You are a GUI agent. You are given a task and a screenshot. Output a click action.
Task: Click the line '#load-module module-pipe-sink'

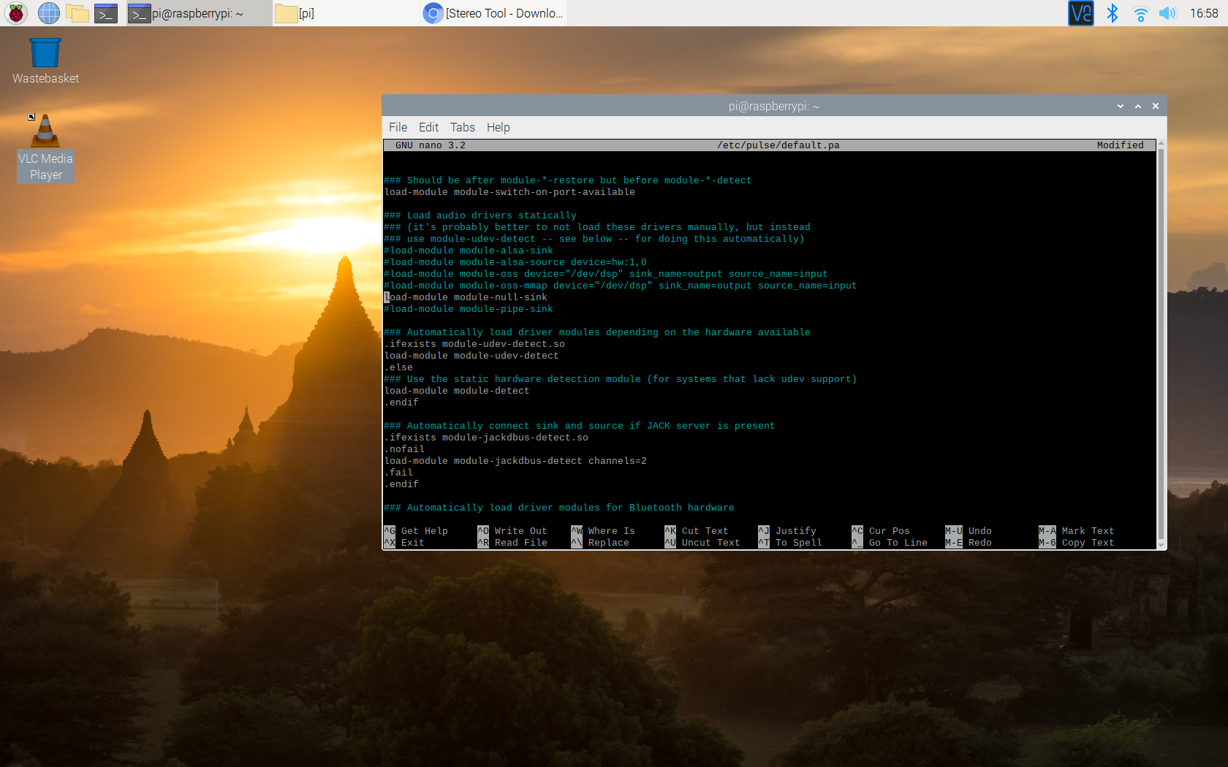point(469,309)
